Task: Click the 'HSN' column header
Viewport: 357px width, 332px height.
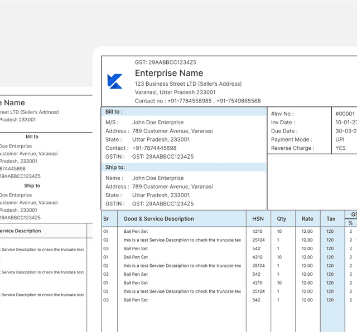Action: click(x=258, y=219)
